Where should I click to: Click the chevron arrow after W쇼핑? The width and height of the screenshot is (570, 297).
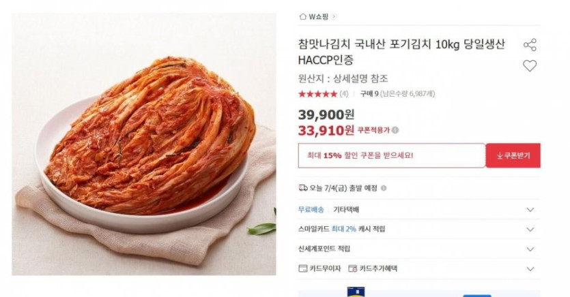[x=334, y=16]
